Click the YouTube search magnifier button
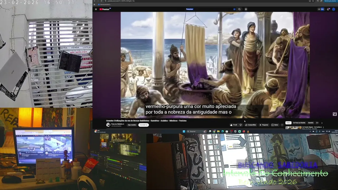 click(240, 9)
